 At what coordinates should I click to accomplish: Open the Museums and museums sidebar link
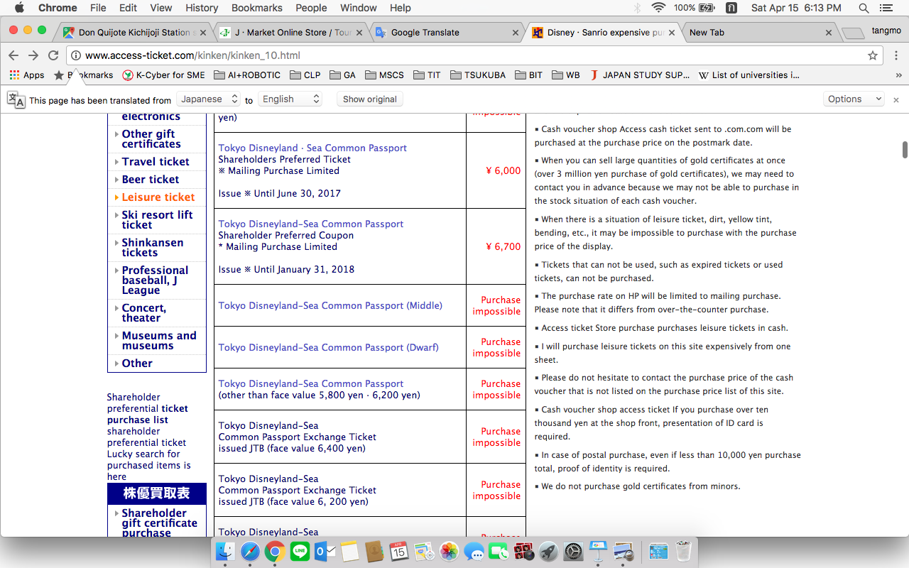coord(159,341)
